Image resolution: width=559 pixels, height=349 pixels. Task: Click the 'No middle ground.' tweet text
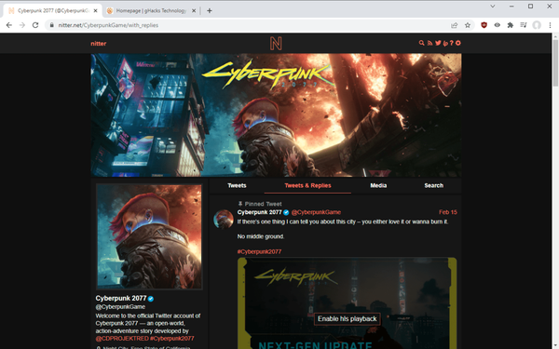pos(261,236)
